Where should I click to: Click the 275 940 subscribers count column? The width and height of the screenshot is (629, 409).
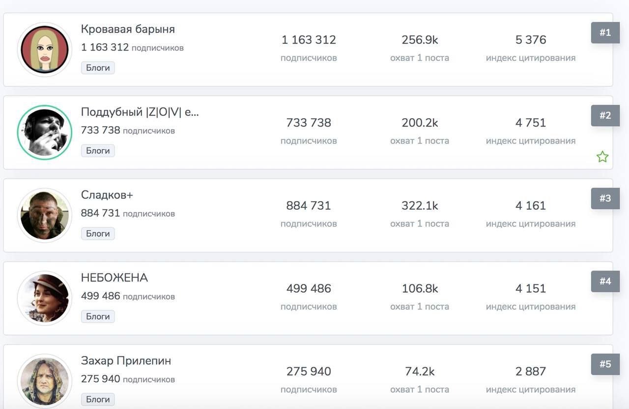(x=309, y=372)
